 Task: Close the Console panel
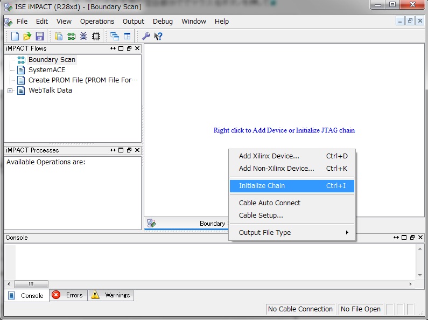[x=420, y=238]
